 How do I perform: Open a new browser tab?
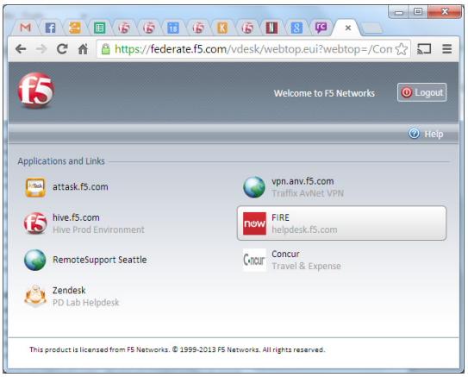click(x=371, y=28)
